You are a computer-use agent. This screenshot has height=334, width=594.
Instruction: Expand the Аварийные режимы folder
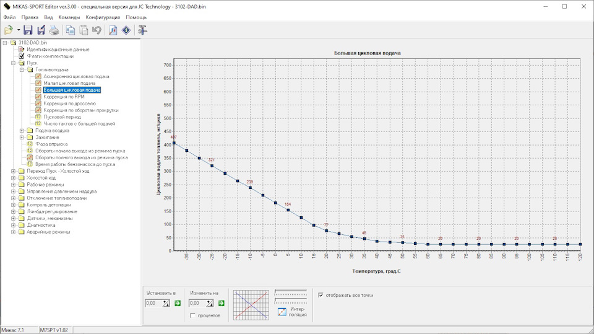coord(13,232)
